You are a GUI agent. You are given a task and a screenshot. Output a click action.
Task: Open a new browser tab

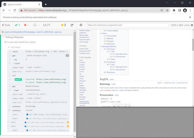coord(46,5)
